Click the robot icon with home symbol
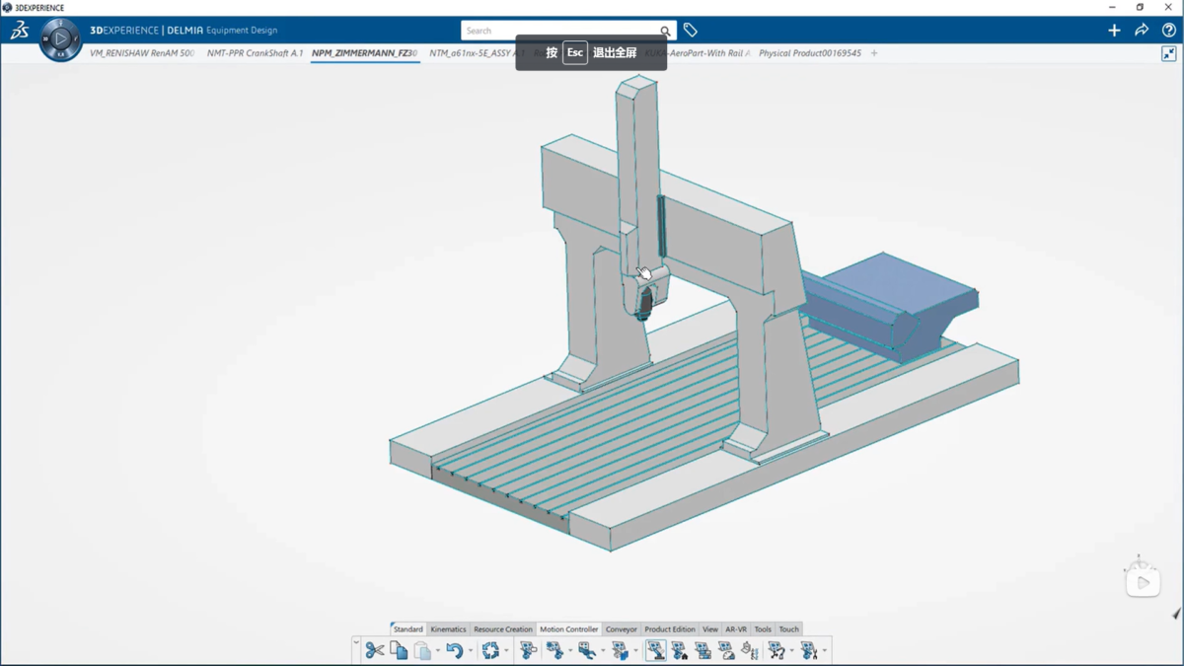Screen dimensions: 1184x666 tap(680, 650)
